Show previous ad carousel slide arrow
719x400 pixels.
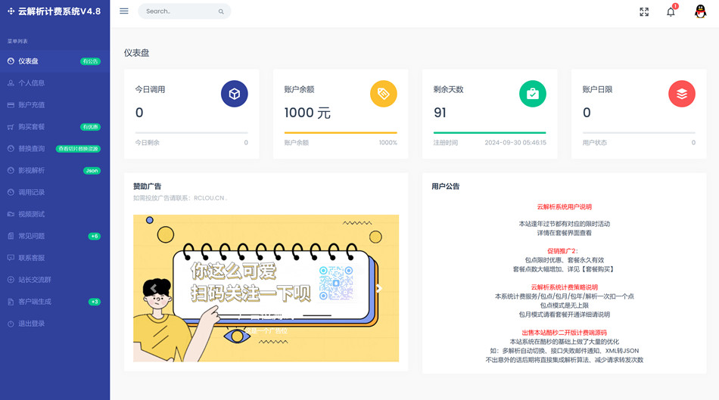[x=154, y=288]
